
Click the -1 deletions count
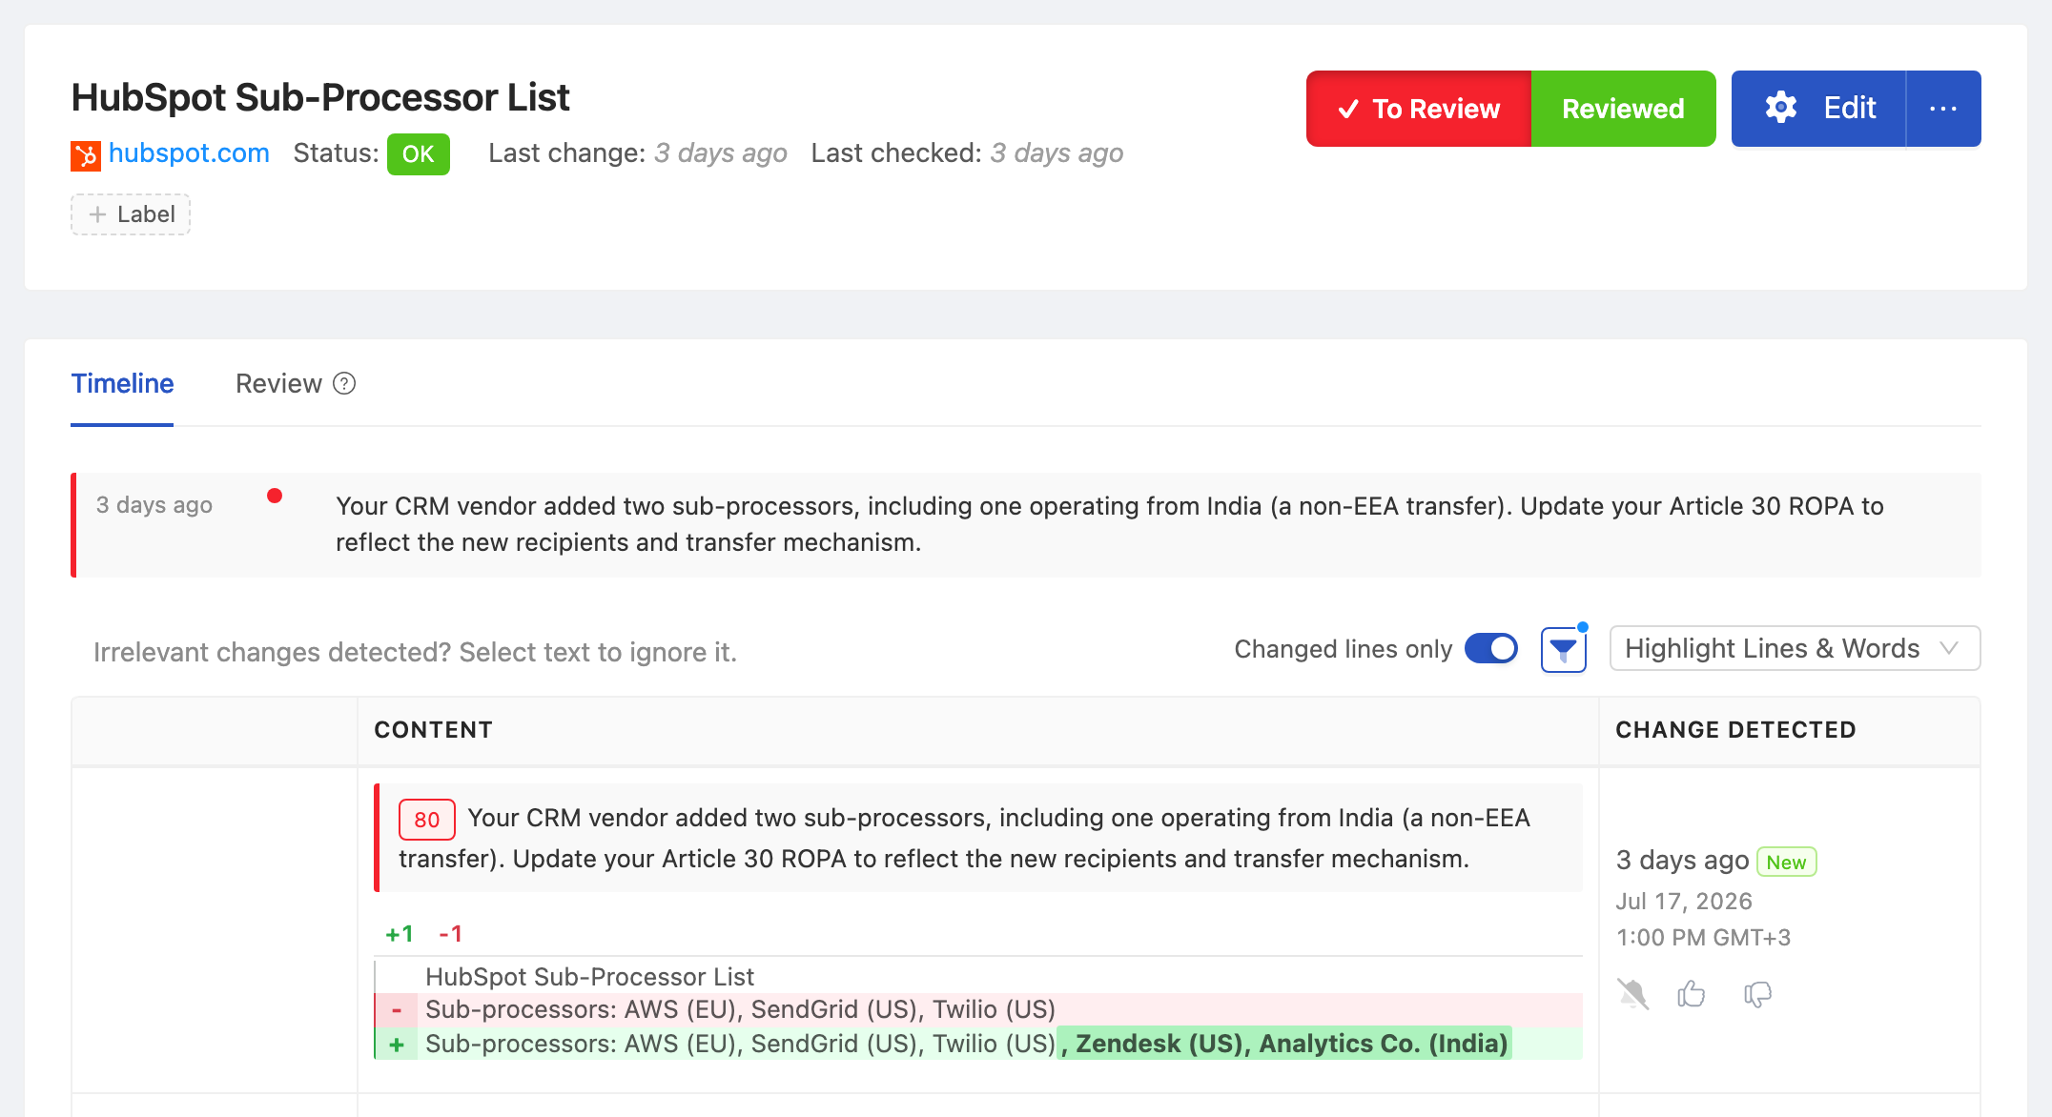[450, 934]
